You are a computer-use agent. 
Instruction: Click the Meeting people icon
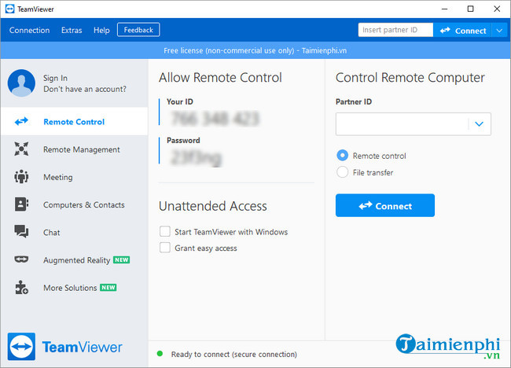(21, 176)
